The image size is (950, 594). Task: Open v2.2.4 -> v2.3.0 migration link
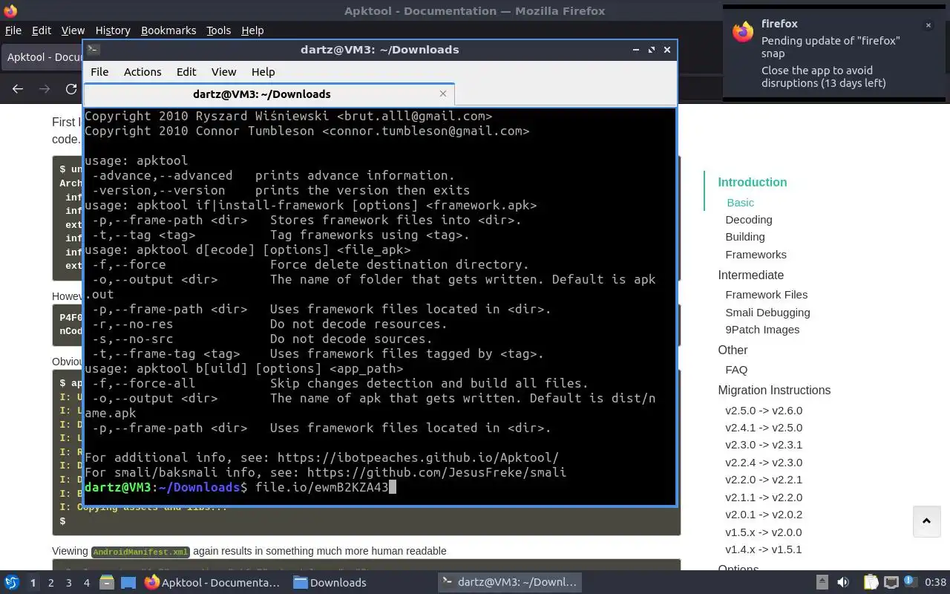click(x=764, y=463)
